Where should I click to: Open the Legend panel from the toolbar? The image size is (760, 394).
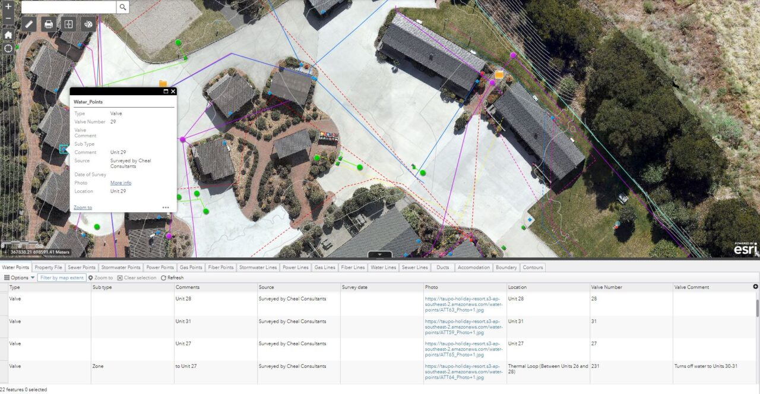(68, 24)
